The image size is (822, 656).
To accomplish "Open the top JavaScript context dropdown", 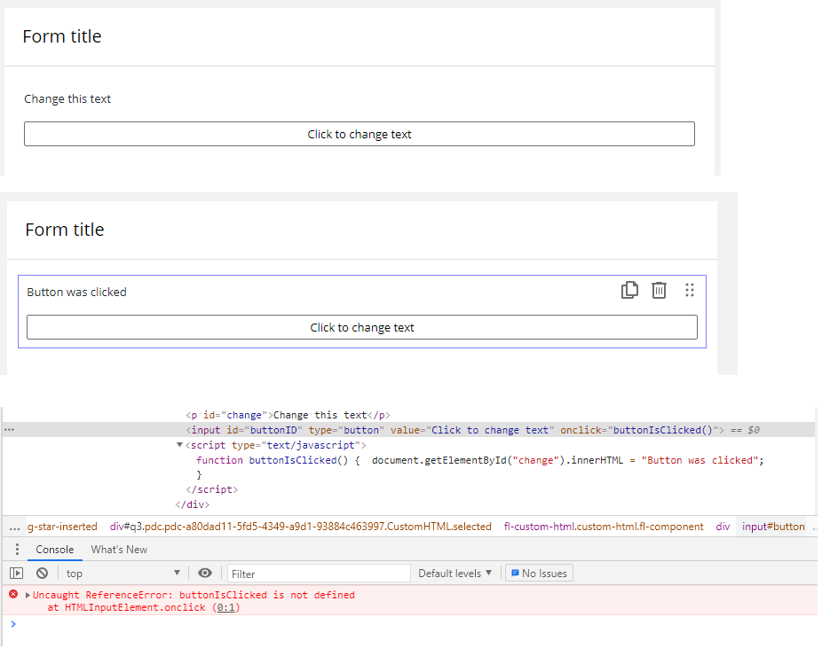I will pos(123,574).
